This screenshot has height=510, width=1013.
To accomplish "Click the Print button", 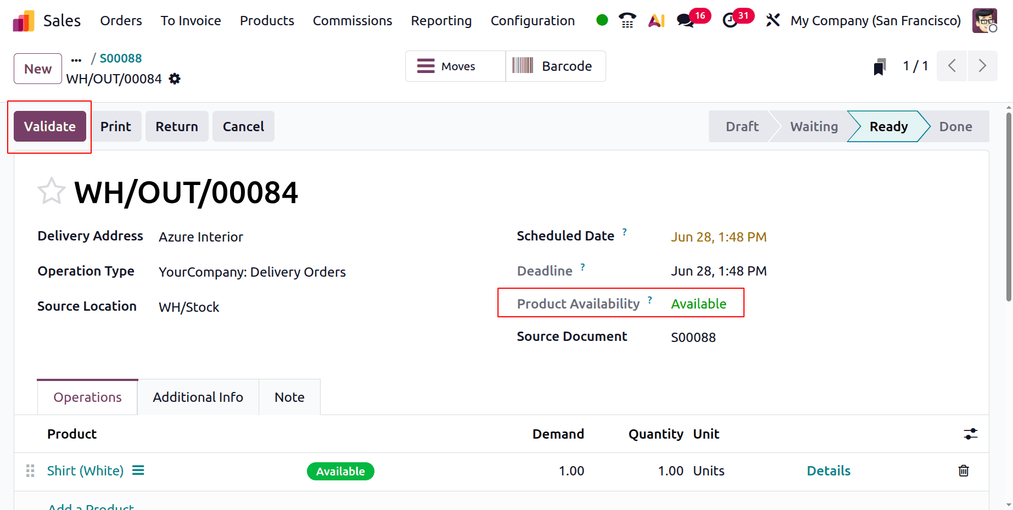I will (x=116, y=126).
